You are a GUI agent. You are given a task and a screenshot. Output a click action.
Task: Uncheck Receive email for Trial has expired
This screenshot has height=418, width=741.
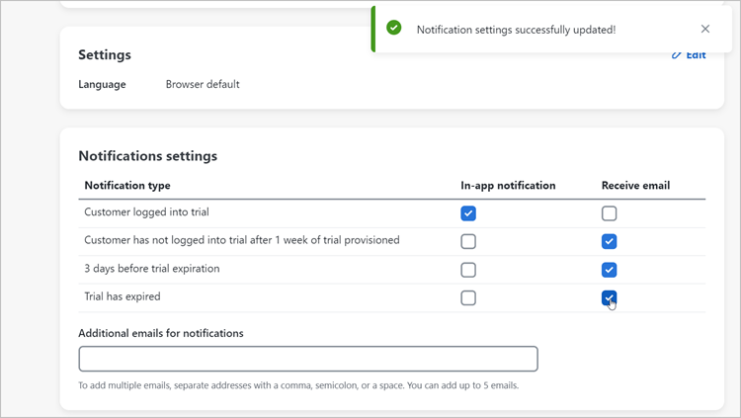click(x=609, y=297)
